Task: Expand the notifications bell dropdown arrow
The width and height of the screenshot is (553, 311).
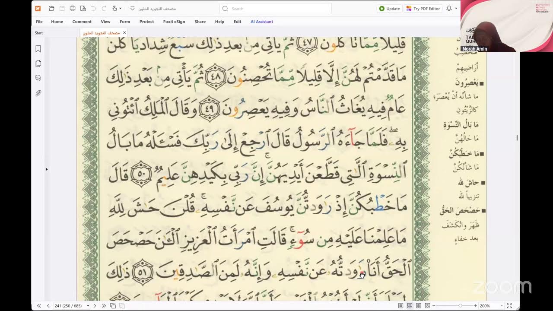Action: [456, 9]
